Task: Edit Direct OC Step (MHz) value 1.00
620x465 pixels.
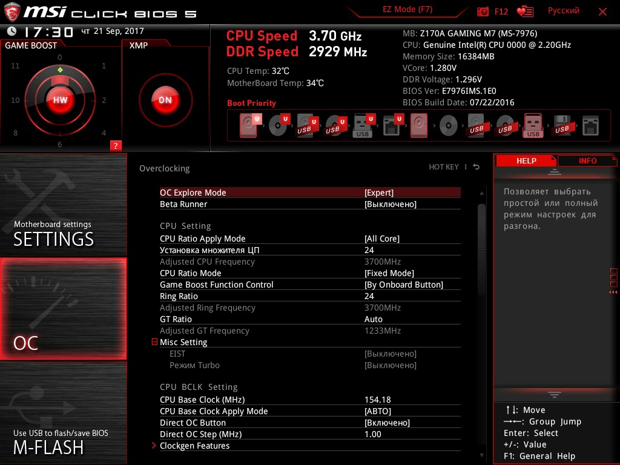Action: (x=373, y=434)
